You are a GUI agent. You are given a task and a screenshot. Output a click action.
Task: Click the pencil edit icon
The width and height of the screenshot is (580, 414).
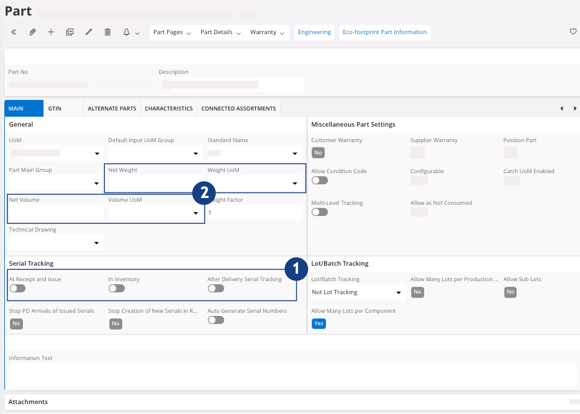[x=89, y=32]
